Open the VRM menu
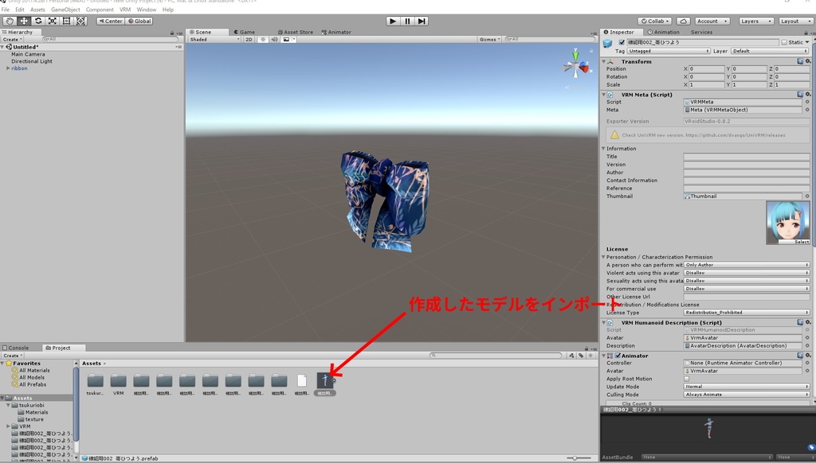The image size is (816, 463). [x=125, y=10]
